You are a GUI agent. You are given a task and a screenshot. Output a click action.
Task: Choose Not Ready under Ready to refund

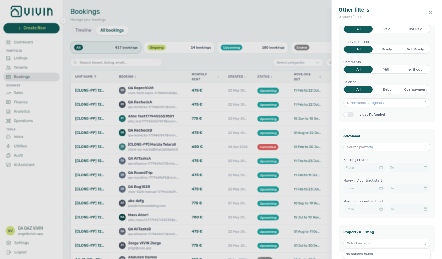coord(415,49)
